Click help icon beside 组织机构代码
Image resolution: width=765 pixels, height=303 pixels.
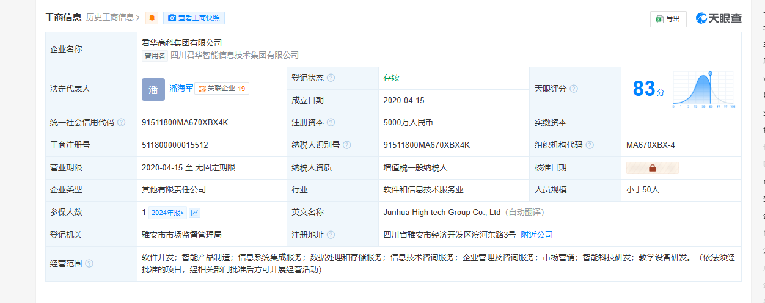(589, 145)
